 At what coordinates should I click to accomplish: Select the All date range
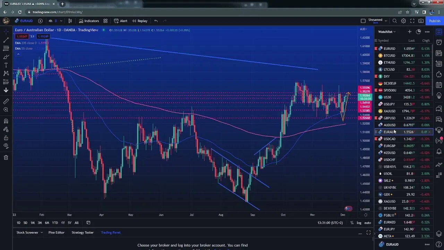[76, 223]
